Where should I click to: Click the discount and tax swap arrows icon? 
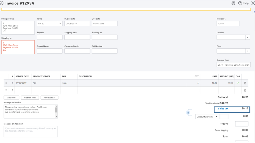point(188,112)
